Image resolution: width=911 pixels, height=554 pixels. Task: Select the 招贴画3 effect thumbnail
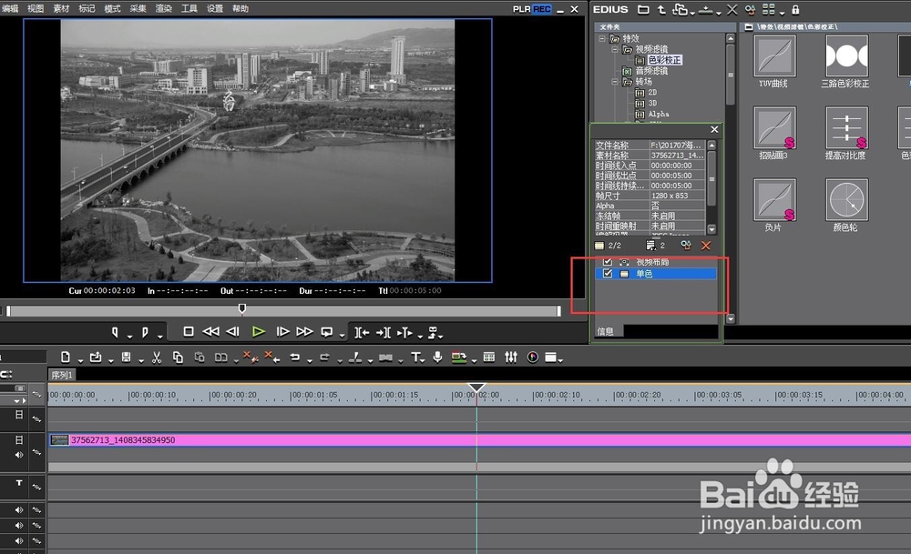[774, 127]
